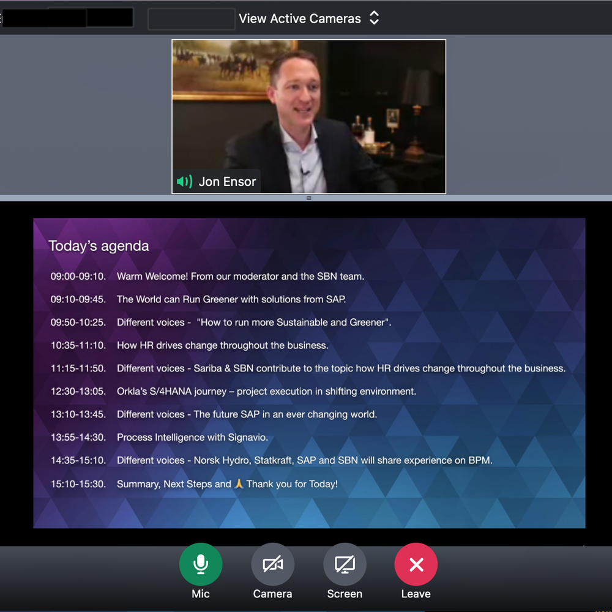The image size is (612, 612).
Task: Click the empty dark field left of View Active Cameras
Action: point(191,19)
